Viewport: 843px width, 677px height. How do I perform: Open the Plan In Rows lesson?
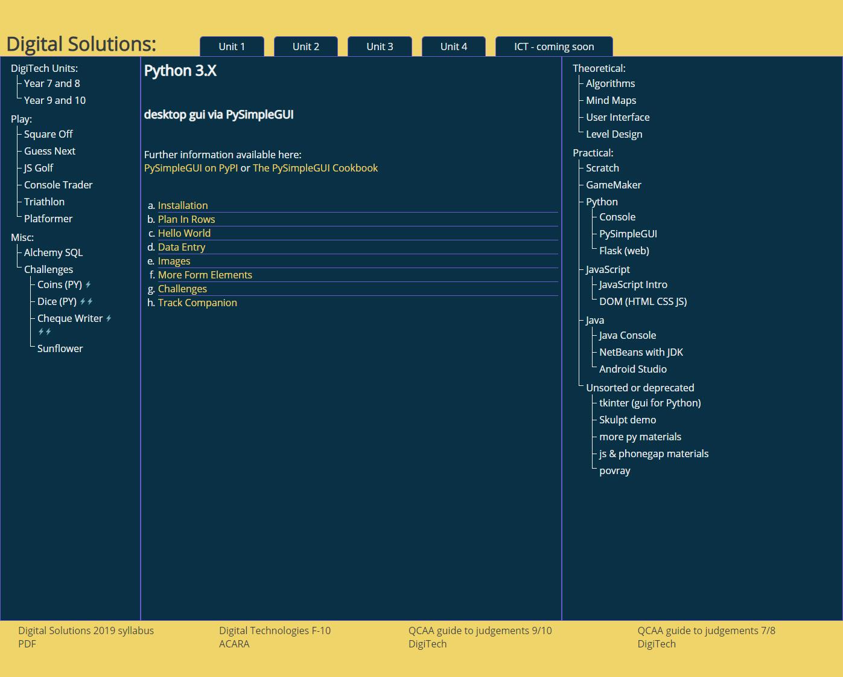pos(186,219)
